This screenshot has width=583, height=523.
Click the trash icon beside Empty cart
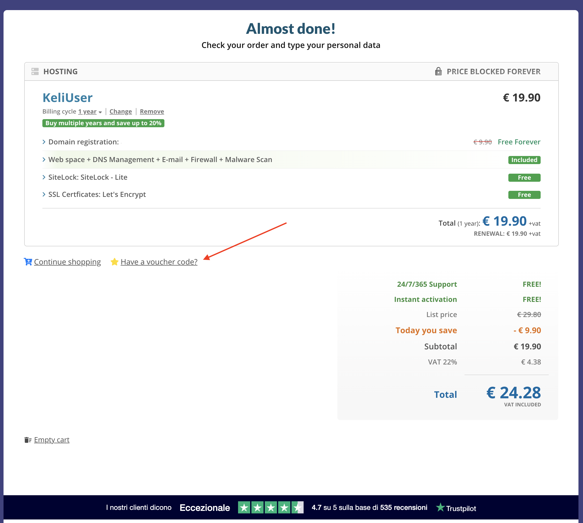28,440
